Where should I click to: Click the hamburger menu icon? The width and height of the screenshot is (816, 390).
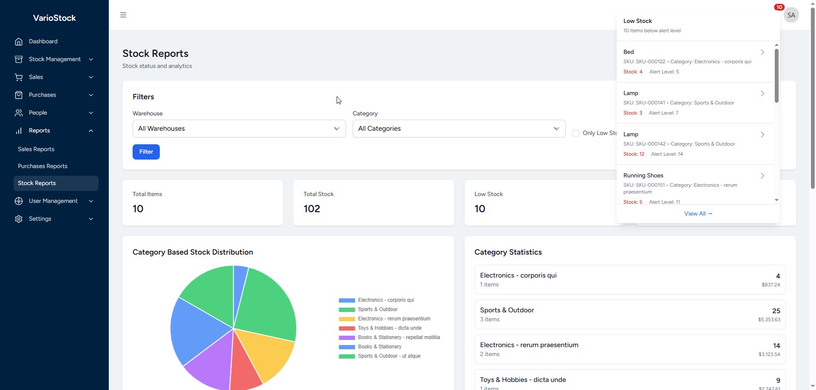(x=123, y=15)
